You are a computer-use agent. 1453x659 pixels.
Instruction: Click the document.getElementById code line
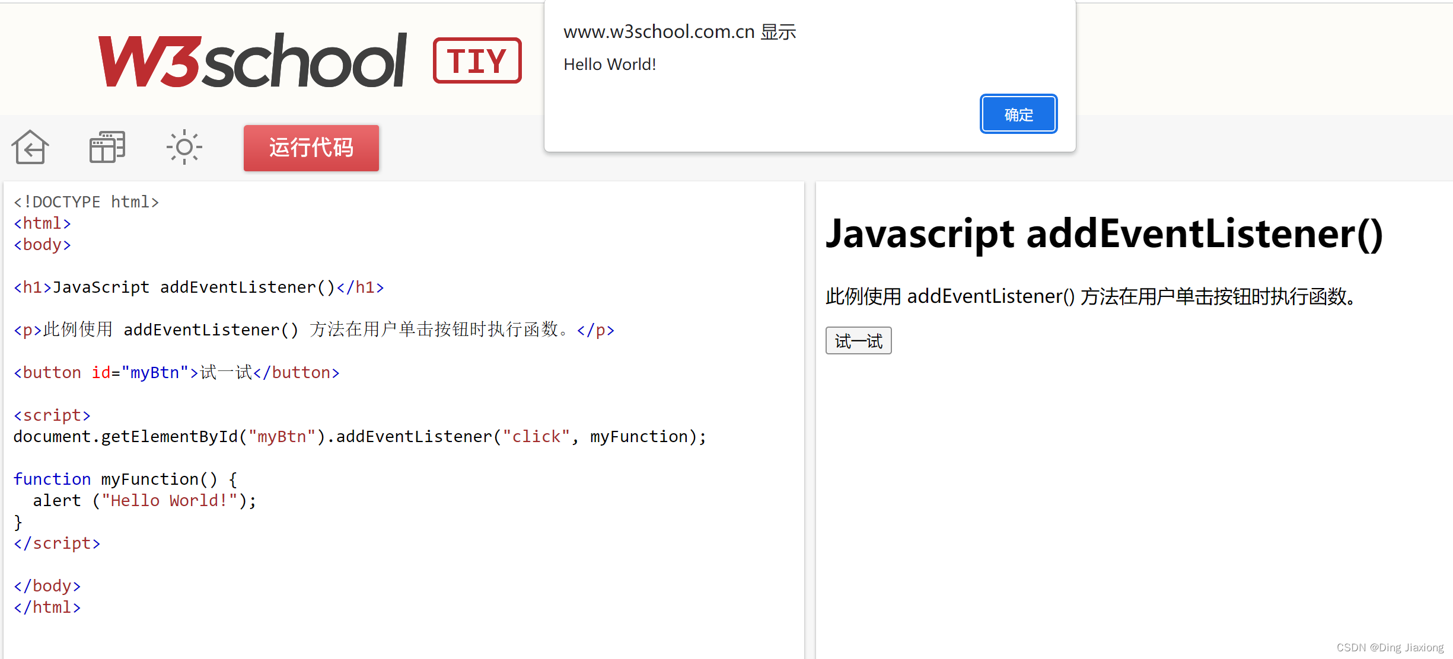point(360,437)
